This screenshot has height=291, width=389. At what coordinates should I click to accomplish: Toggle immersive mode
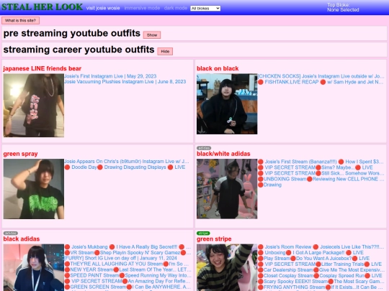[x=142, y=8]
